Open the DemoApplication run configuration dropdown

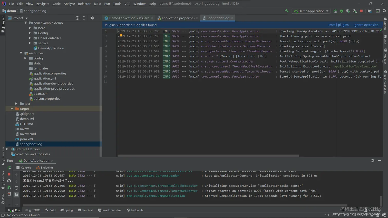click(x=311, y=11)
